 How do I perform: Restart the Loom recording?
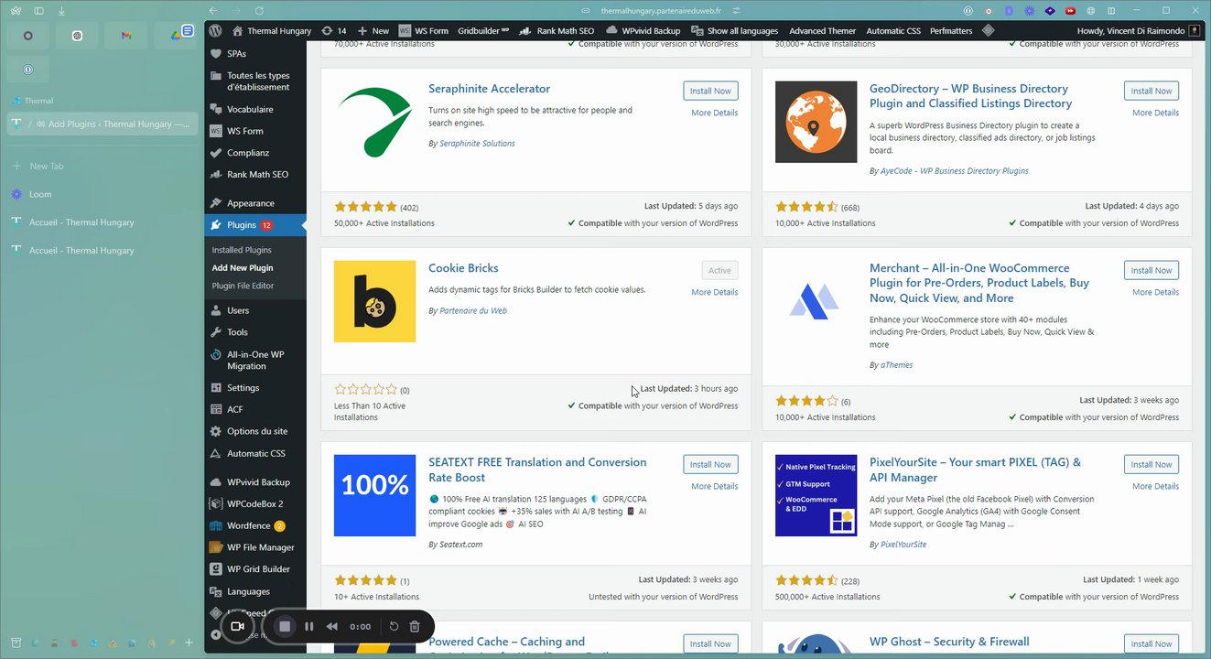point(394,626)
